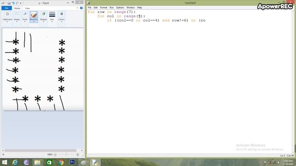Click the 'Col: 48' status bar indicator in IDLE
The height and width of the screenshot is (166, 296).
click(x=290, y=156)
